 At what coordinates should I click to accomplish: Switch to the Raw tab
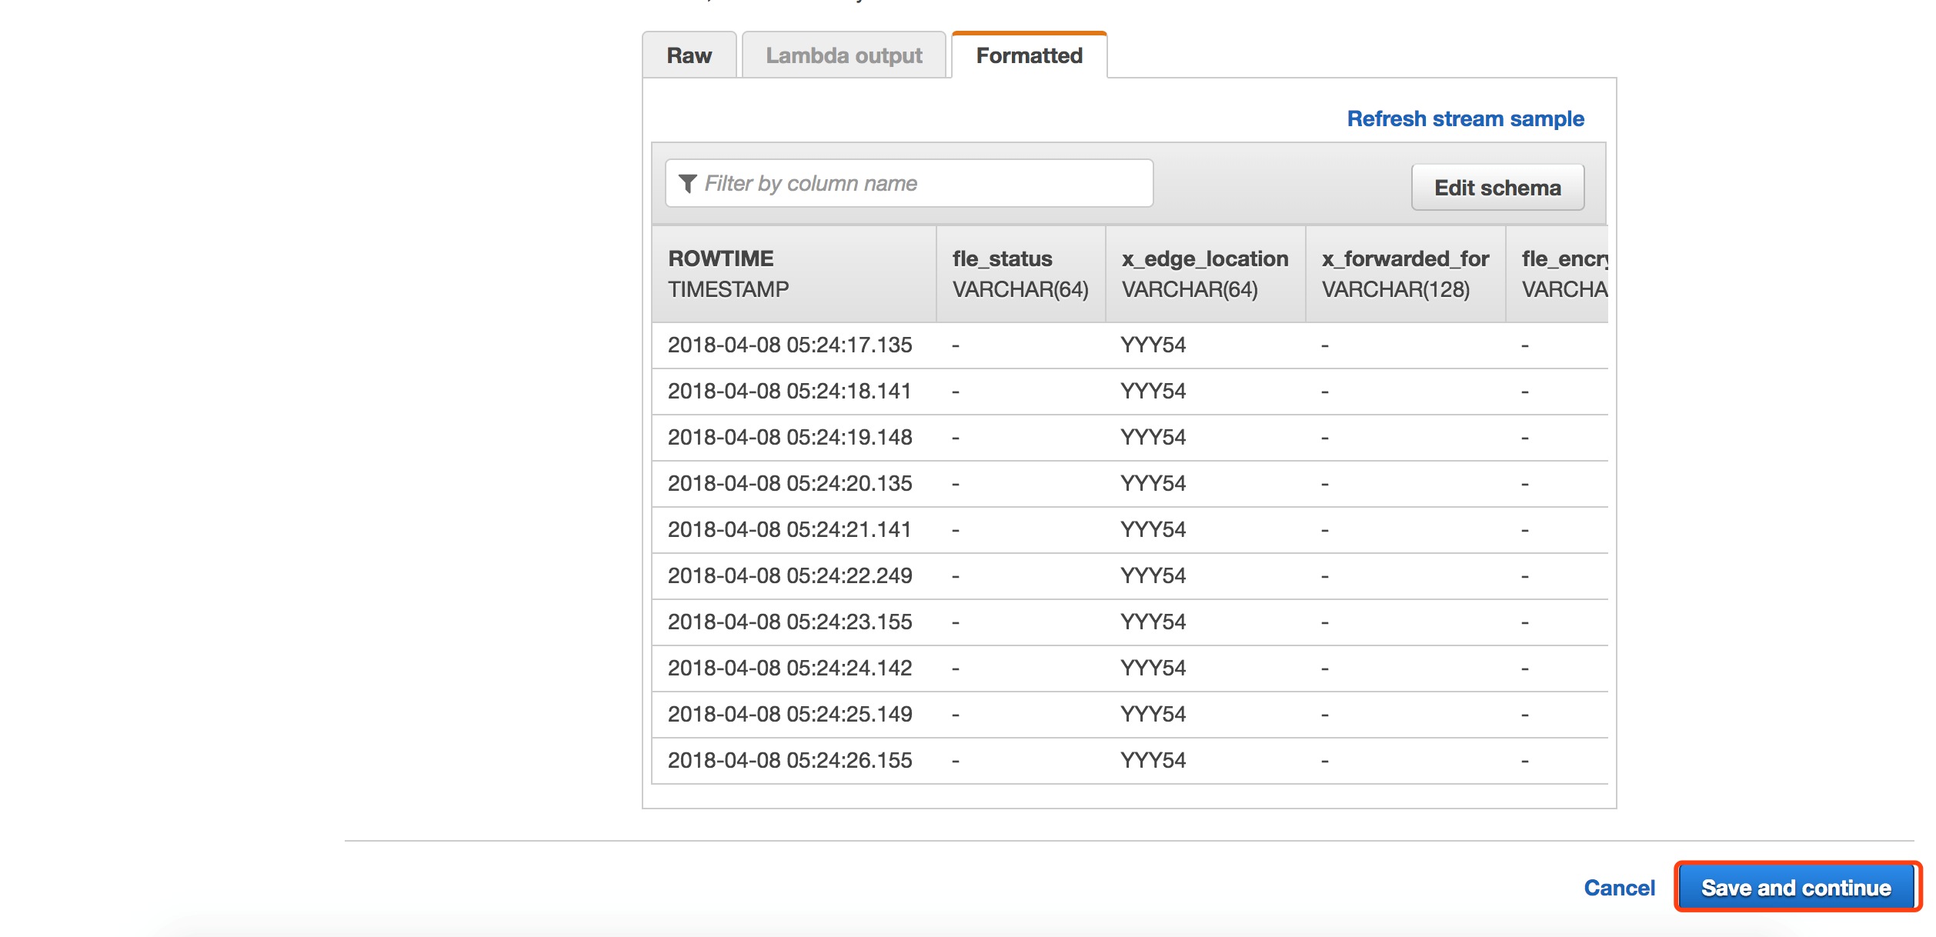pos(689,55)
